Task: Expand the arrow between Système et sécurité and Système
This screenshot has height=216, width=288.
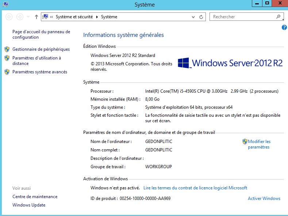Action: click(x=97, y=17)
